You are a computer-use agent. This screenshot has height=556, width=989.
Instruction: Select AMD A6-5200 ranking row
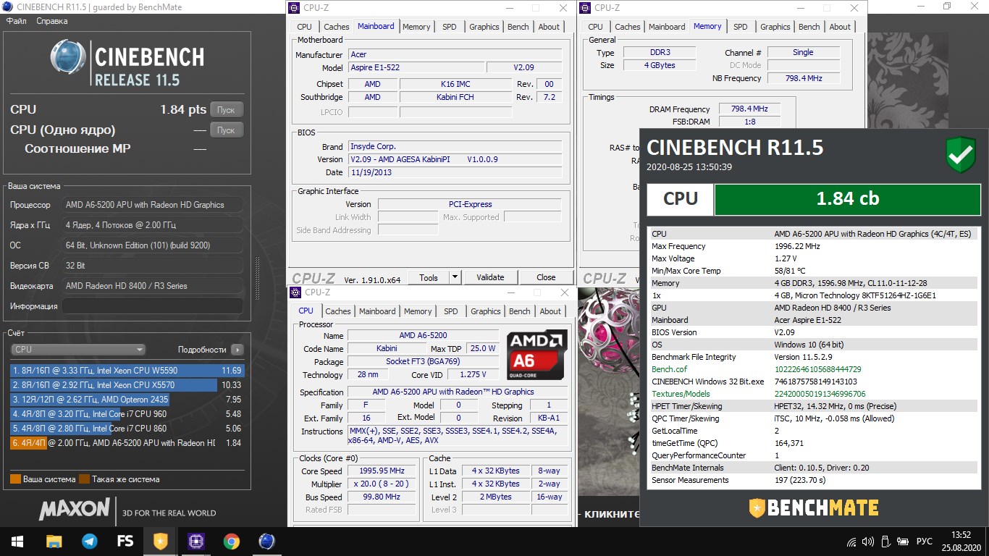click(127, 443)
